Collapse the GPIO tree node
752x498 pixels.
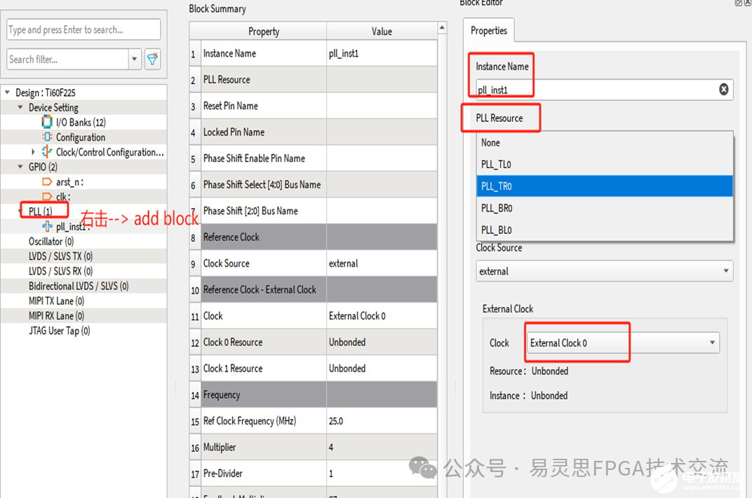(x=20, y=167)
